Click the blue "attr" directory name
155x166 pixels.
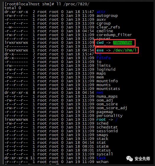pyautogui.click(x=101, y=12)
